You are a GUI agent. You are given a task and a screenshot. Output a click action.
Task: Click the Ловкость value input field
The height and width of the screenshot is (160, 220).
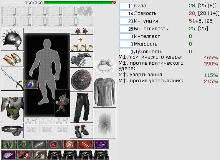[x=126, y=14]
